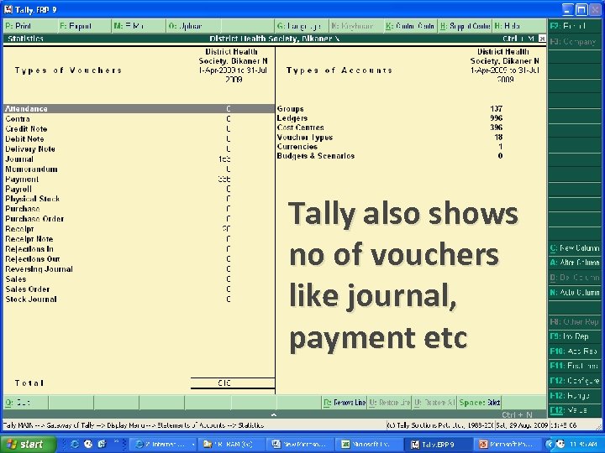This screenshot has height=453, width=605.
Task: Open F12: Configure
Action: [575, 381]
